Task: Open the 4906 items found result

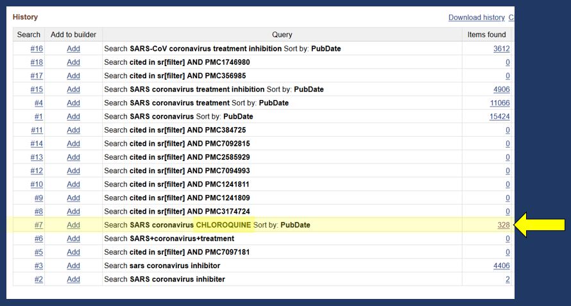Action: 501,89
